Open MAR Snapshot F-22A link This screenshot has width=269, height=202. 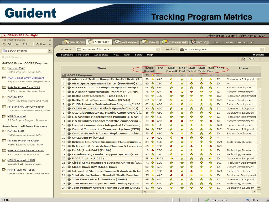click(x=17, y=116)
